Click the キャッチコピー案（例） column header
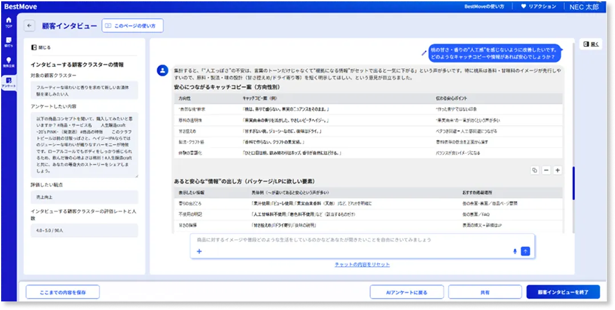The height and width of the screenshot is (310, 615). pyautogui.click(x=259, y=98)
